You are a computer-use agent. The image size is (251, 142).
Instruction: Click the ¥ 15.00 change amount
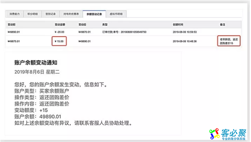tap(59, 41)
